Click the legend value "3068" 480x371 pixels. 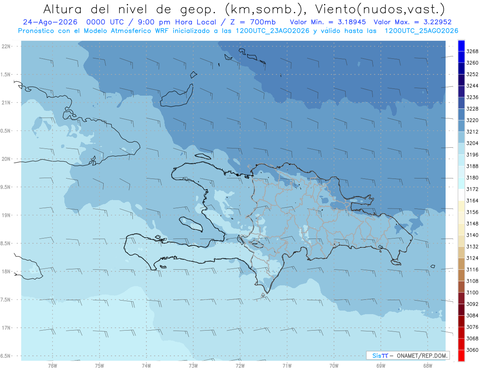click(x=472, y=338)
